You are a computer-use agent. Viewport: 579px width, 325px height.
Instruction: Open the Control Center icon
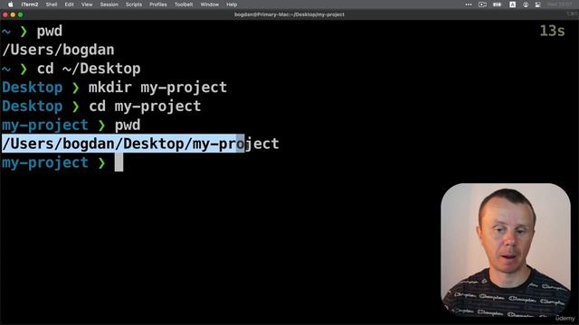pyautogui.click(x=537, y=5)
